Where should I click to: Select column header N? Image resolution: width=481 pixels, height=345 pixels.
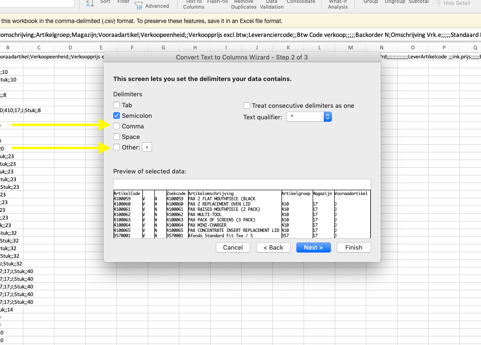coord(382,47)
